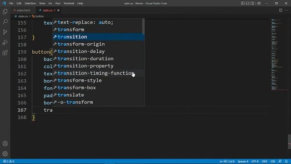The height and width of the screenshot is (164, 291).
Task: Open errors and warnings in status bar
Action: coord(9,161)
